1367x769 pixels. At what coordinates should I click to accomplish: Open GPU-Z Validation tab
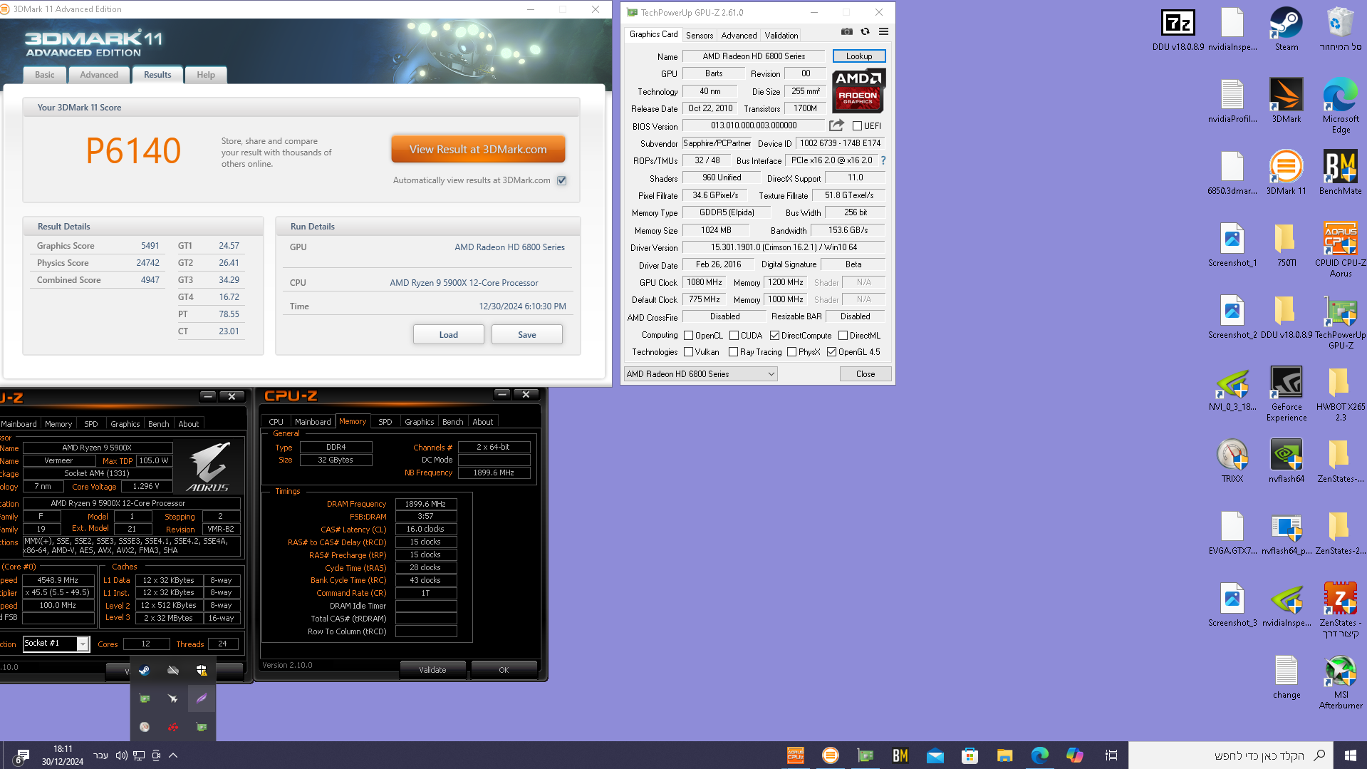coord(781,36)
